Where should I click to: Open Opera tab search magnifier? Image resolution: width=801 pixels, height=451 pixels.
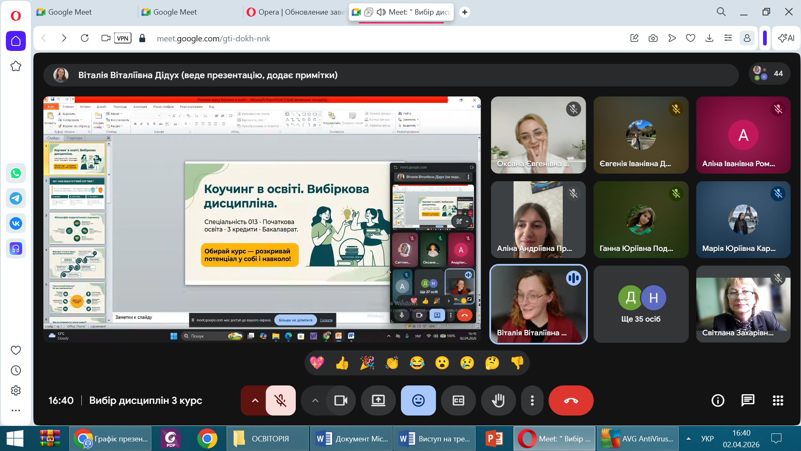(721, 12)
